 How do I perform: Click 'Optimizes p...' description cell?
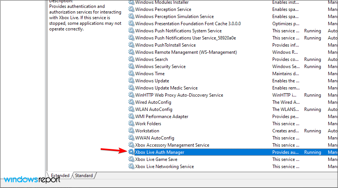tap(286, 24)
